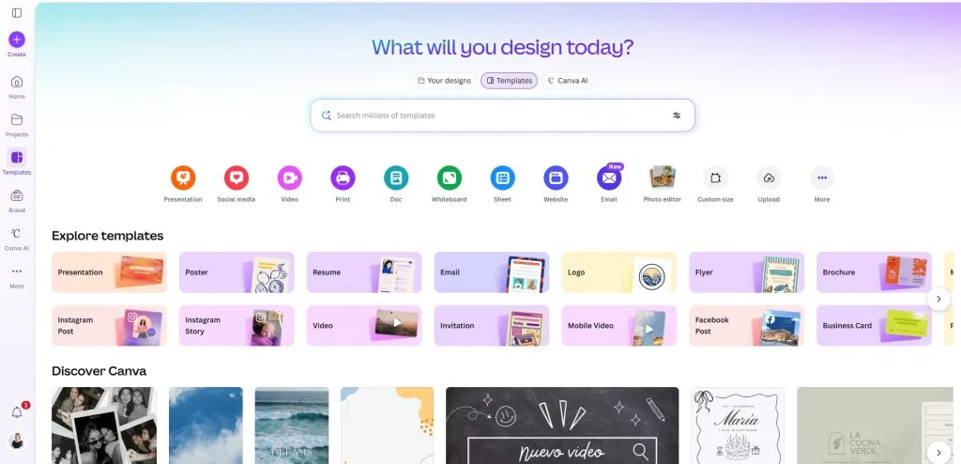
Task: Open the chalkboard nuevo video thumbnail
Action: (x=562, y=425)
